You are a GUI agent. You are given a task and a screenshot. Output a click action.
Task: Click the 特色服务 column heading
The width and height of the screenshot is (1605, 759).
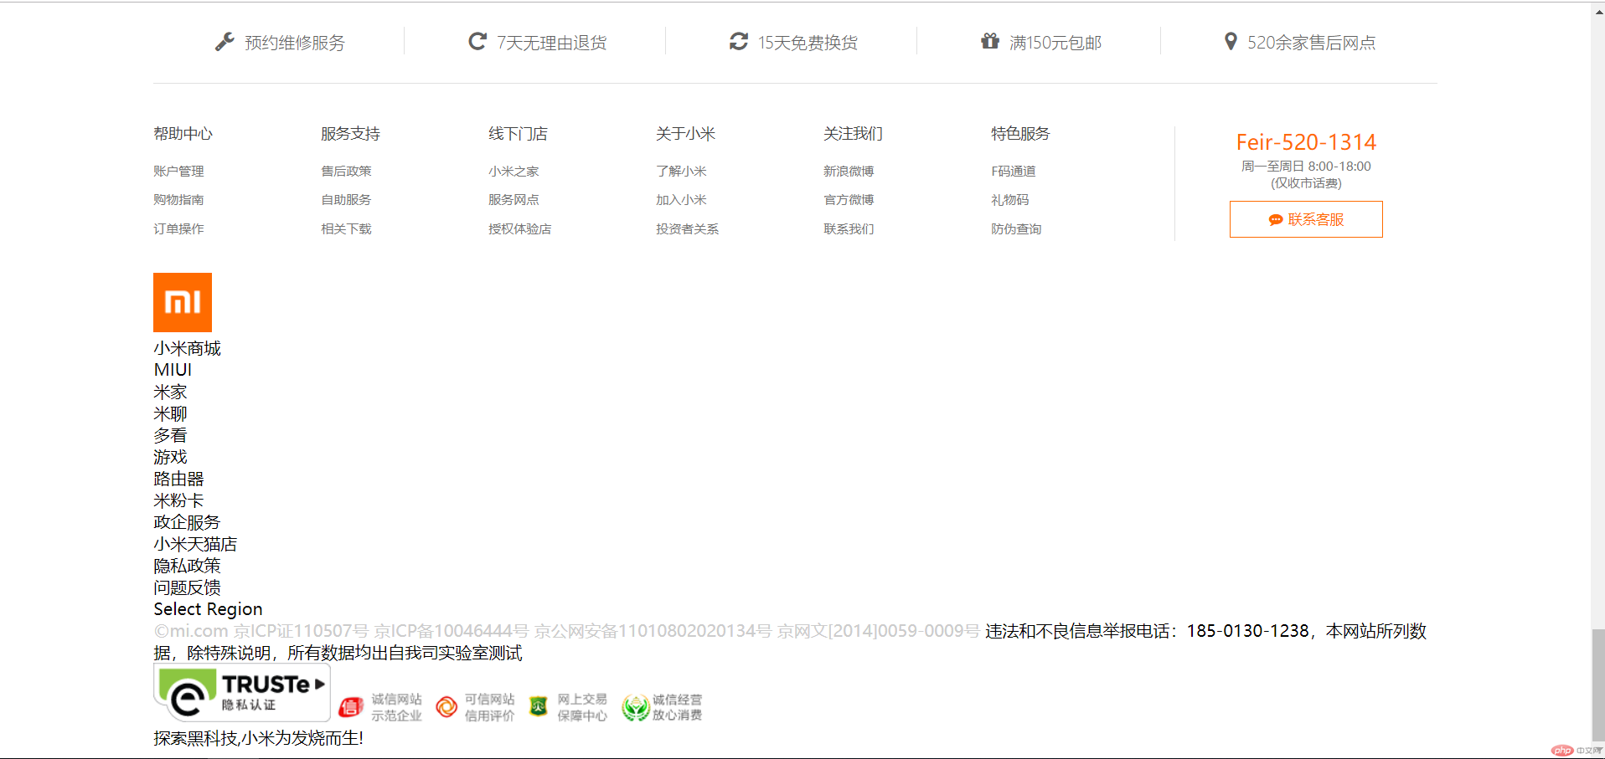[1020, 134]
